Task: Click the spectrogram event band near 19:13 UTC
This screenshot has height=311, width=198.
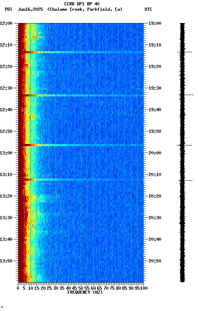Action: click(x=81, y=52)
